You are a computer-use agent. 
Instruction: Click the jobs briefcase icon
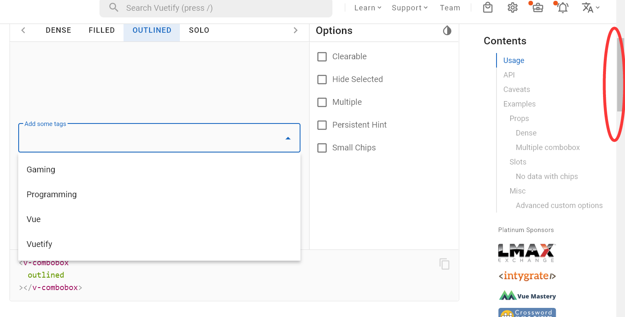click(x=537, y=7)
